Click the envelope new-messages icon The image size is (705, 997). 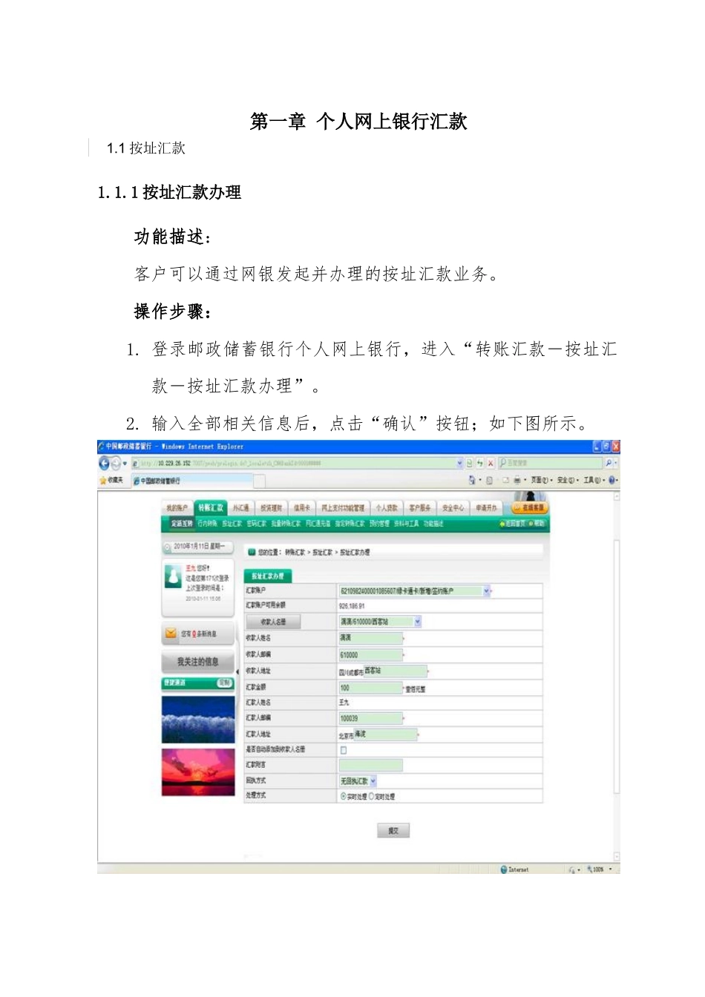click(171, 634)
